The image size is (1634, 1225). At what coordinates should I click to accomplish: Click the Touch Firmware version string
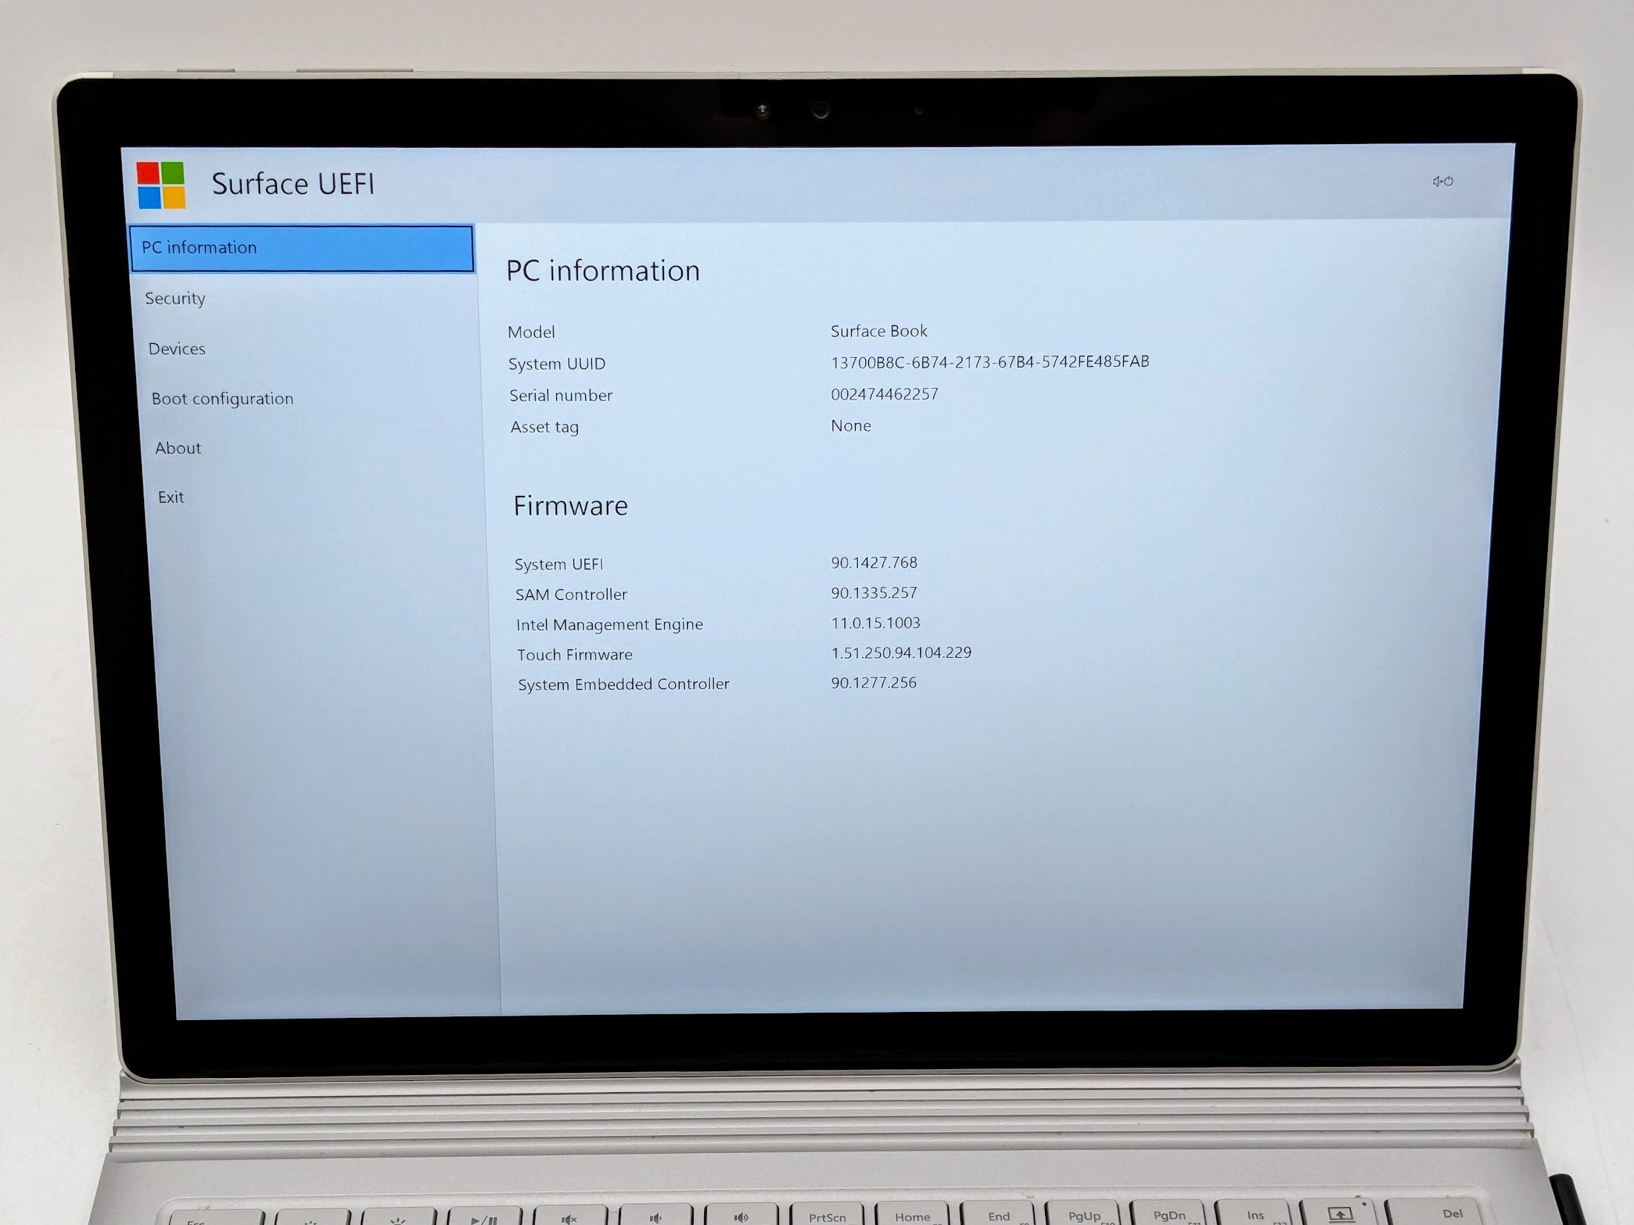901,653
